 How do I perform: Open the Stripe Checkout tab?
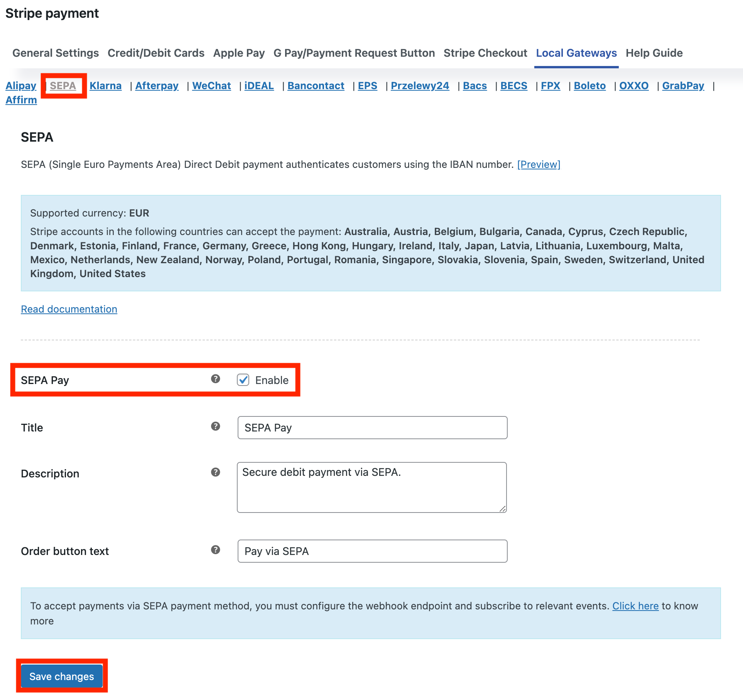point(486,53)
